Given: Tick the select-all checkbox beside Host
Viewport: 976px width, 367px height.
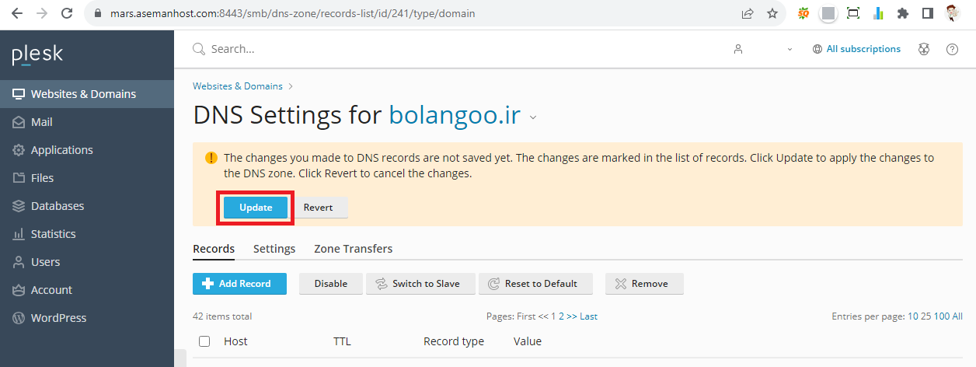Looking at the screenshot, I should pyautogui.click(x=204, y=341).
